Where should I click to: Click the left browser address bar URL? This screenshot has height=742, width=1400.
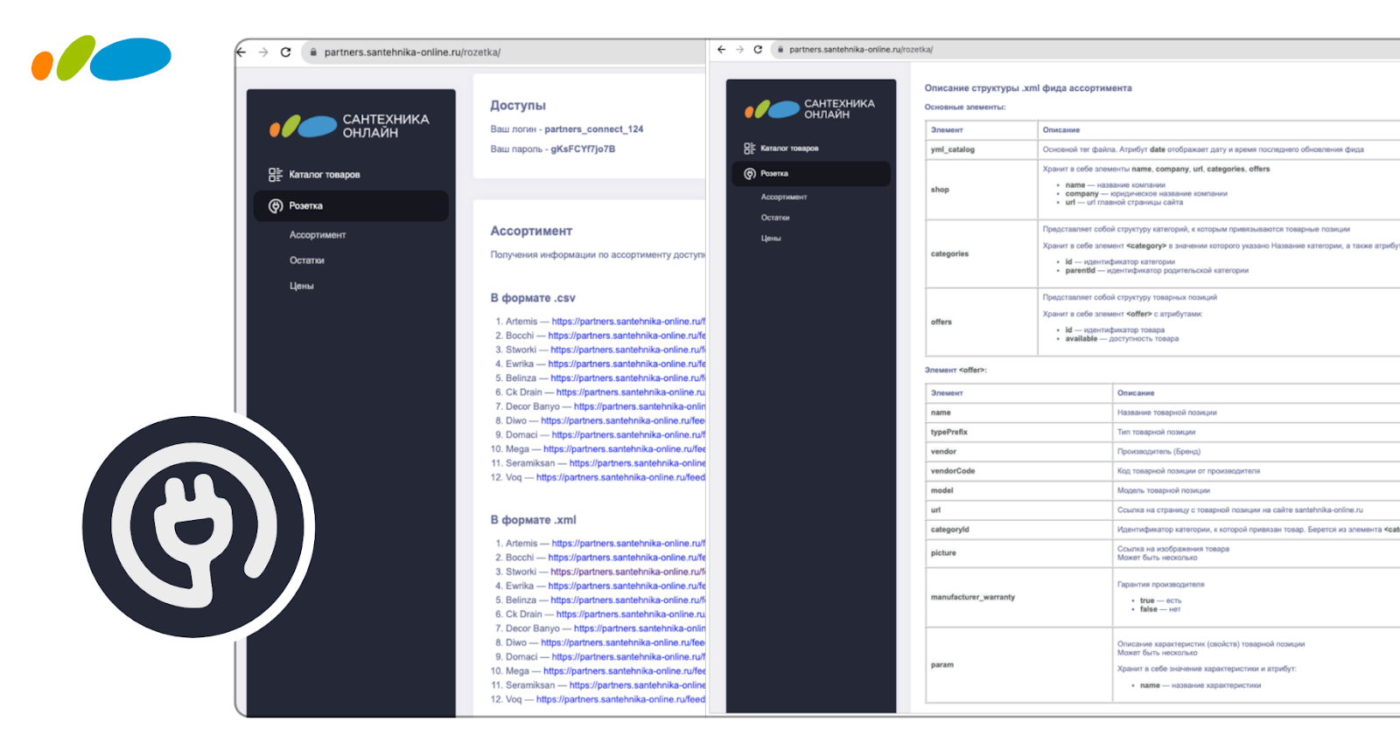click(412, 52)
